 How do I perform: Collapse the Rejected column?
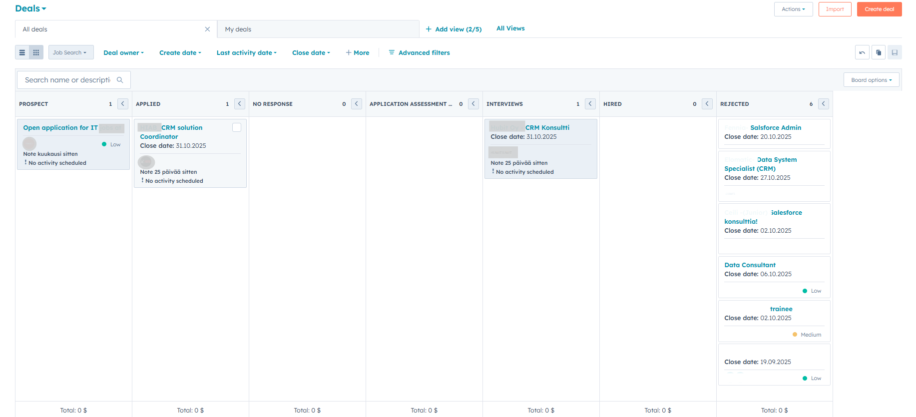tap(824, 104)
